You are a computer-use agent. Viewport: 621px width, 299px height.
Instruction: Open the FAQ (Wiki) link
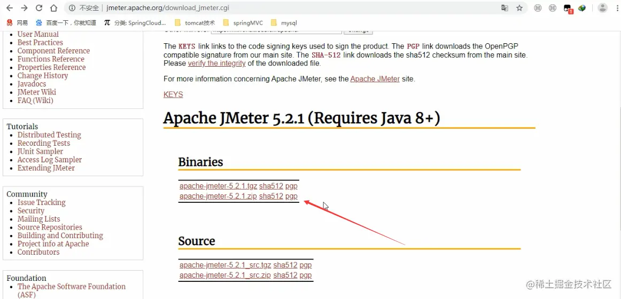(35, 100)
